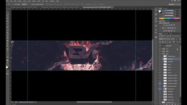Select the Crop tool

[8, 21]
